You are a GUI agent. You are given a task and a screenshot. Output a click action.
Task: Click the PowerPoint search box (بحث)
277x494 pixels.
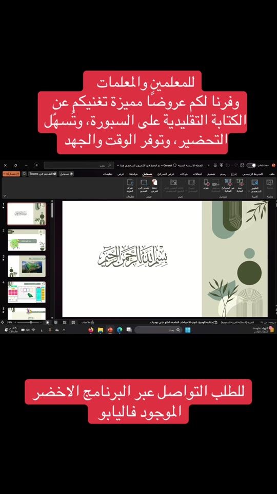pyautogui.click(x=79, y=165)
